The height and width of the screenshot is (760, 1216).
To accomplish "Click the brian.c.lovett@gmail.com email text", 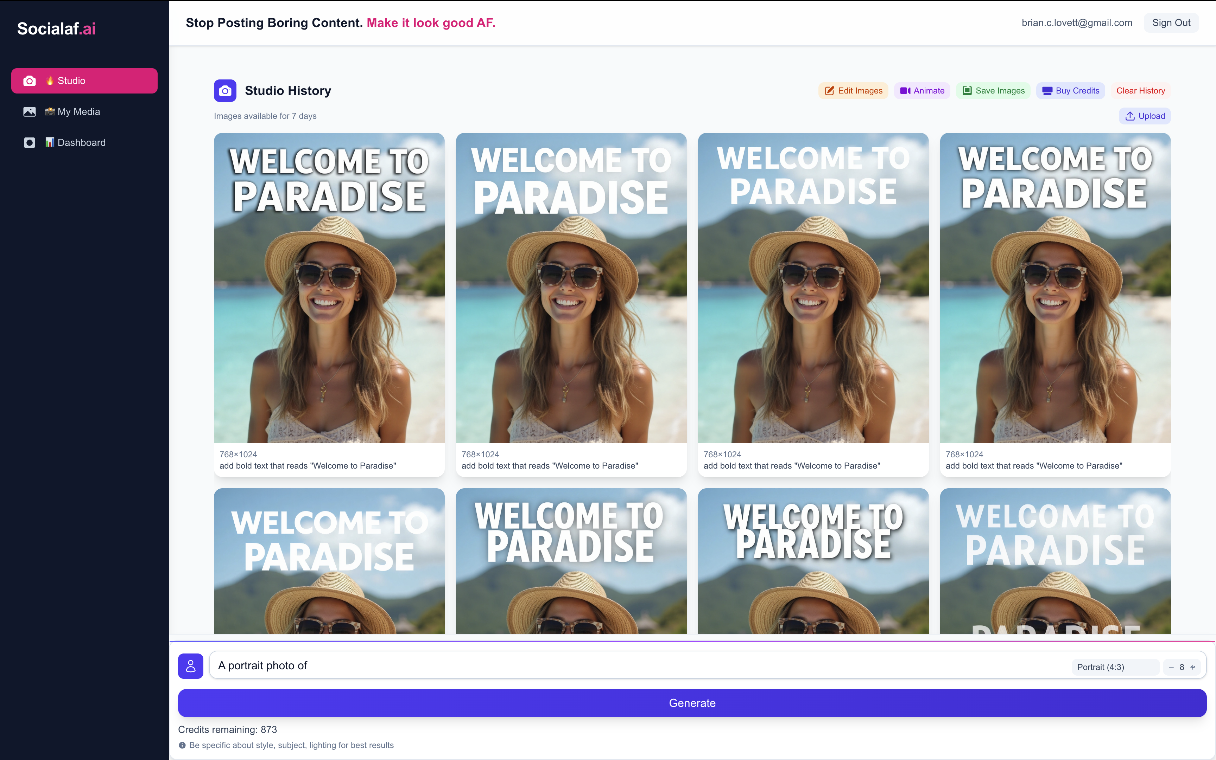I will click(x=1077, y=22).
